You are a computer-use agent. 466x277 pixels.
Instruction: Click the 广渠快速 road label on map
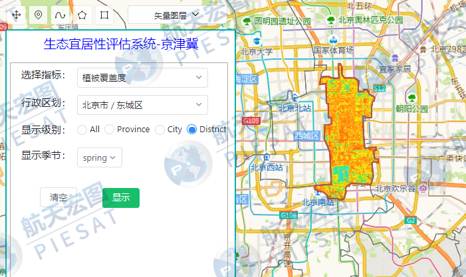[x=451, y=158]
